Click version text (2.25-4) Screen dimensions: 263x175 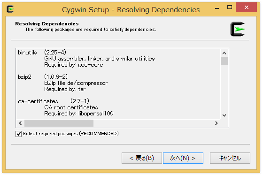pos(55,52)
